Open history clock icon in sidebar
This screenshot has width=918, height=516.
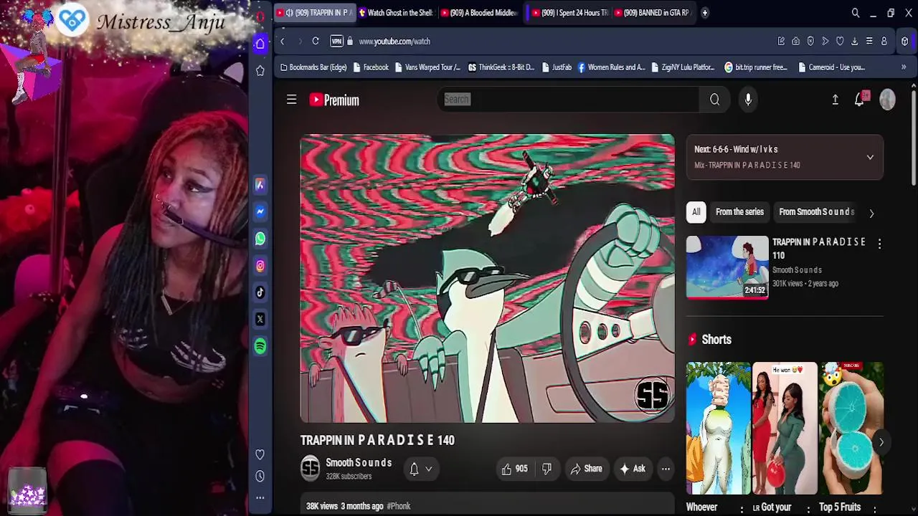[x=260, y=476]
